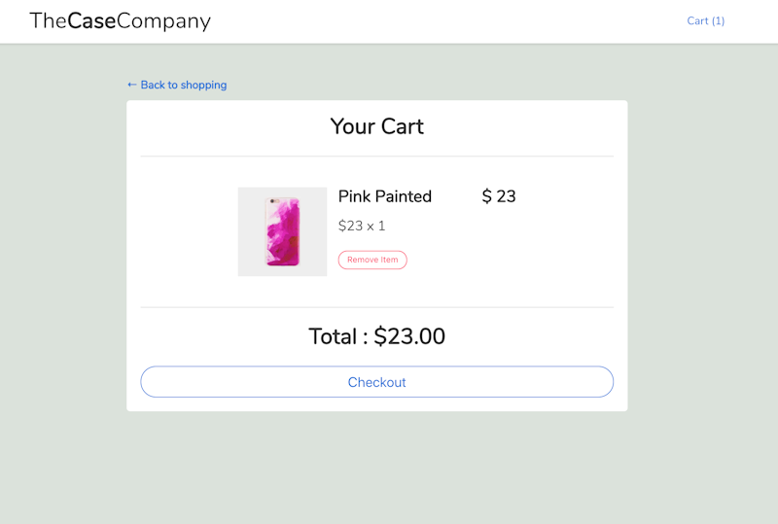Click the (1) item count beside Cart
Screen dimensions: 778x524
[718, 20]
